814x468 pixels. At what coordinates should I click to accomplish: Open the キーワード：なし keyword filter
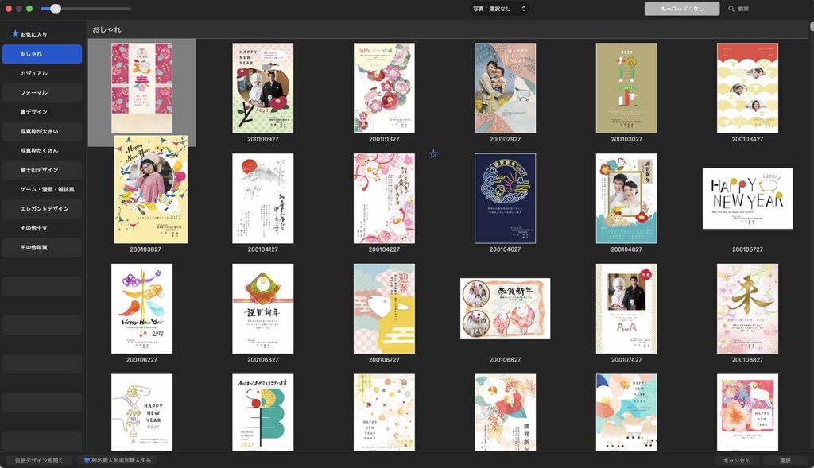681,9
